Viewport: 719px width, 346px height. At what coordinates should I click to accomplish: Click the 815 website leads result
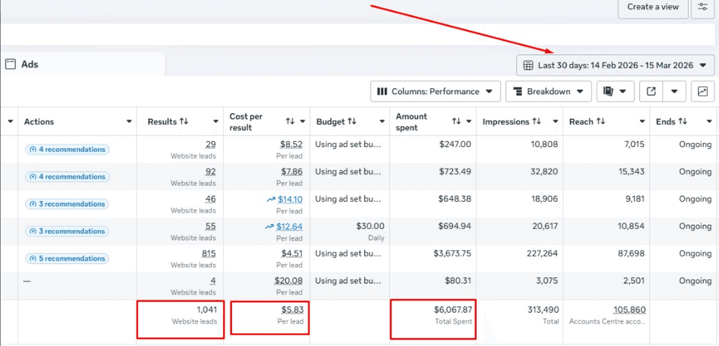209,254
